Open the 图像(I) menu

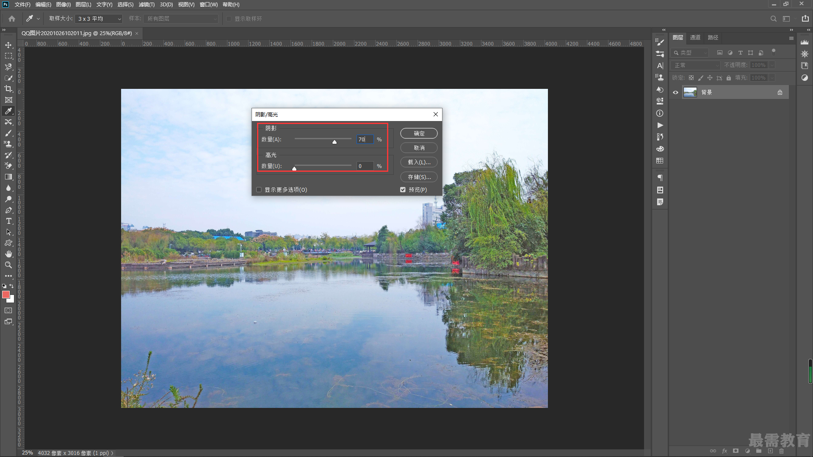tap(64, 5)
